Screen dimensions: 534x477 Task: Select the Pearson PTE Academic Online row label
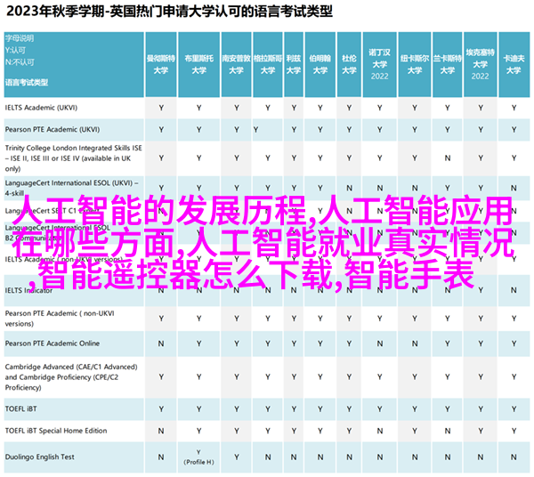click(x=53, y=344)
